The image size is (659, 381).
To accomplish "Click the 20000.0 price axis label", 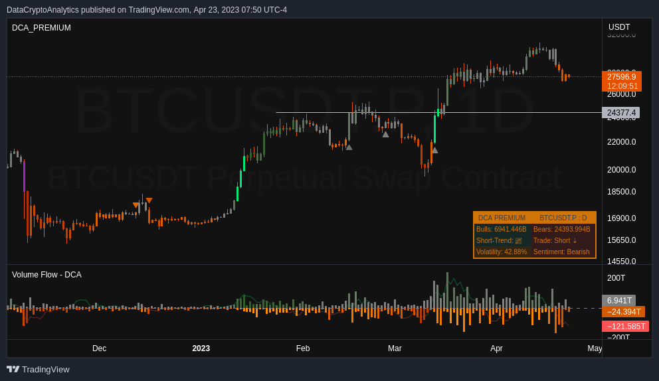I will [x=621, y=170].
